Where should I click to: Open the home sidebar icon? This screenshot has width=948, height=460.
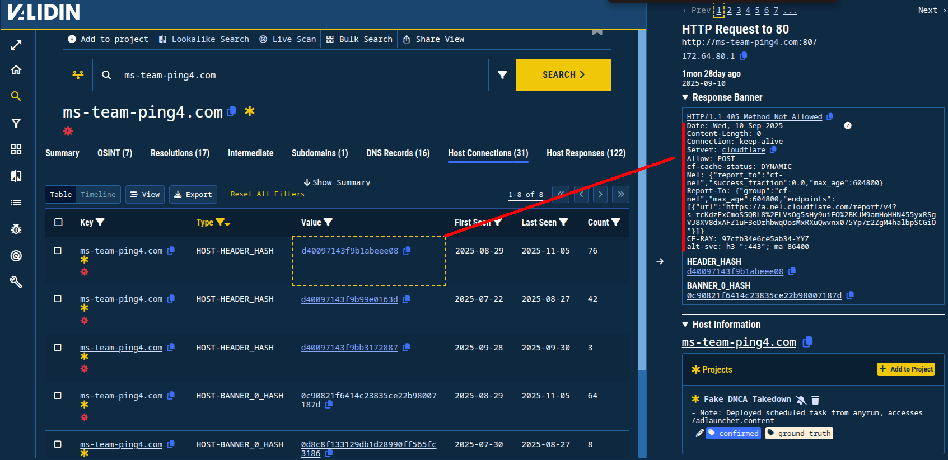tap(16, 70)
